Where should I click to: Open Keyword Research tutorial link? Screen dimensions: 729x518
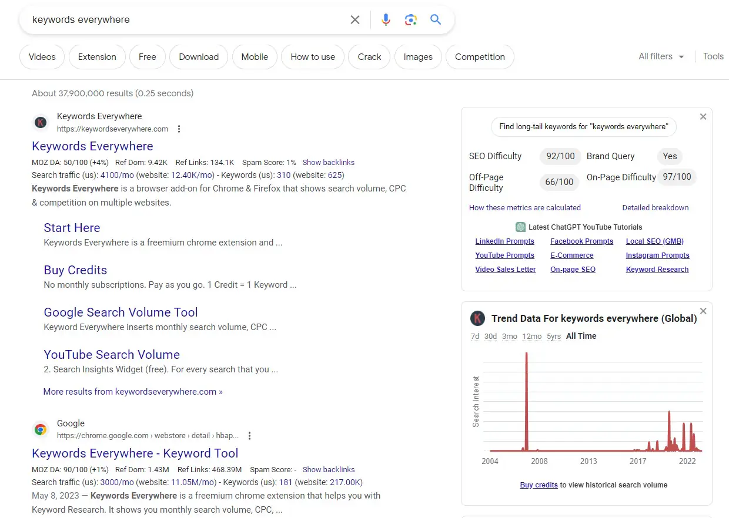click(x=657, y=270)
